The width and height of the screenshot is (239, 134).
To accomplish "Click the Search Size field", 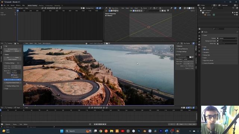I will tap(16, 68).
